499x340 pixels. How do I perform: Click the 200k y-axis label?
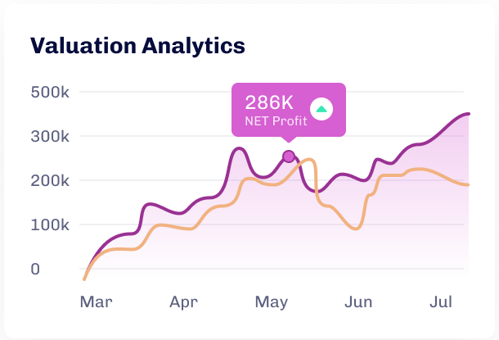click(x=50, y=180)
